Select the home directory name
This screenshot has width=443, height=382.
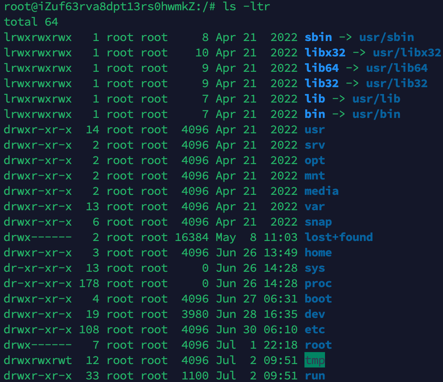[318, 253]
